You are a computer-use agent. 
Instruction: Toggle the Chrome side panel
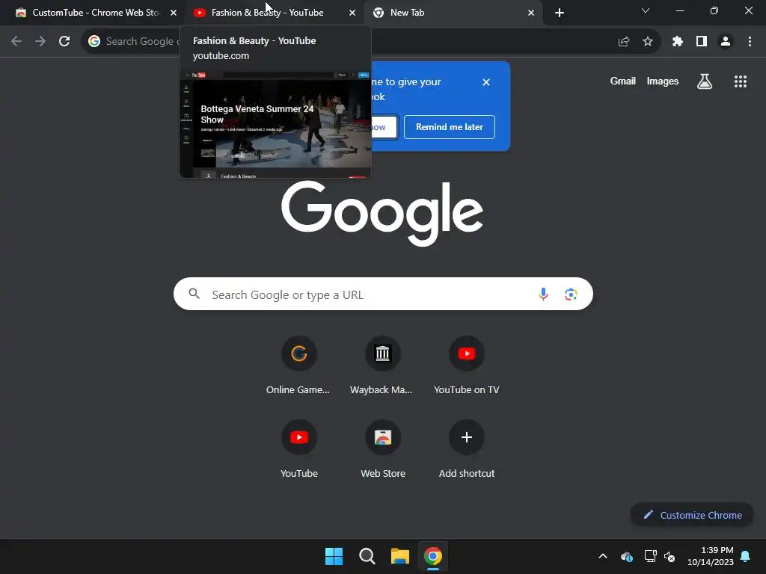click(x=702, y=42)
